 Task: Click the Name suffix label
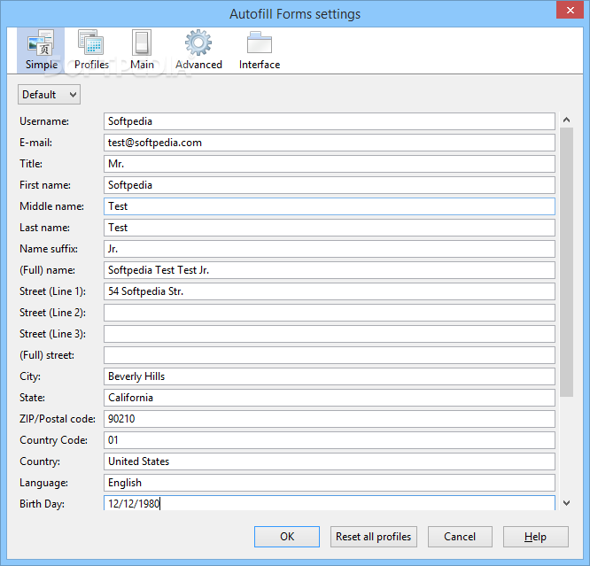tap(49, 249)
